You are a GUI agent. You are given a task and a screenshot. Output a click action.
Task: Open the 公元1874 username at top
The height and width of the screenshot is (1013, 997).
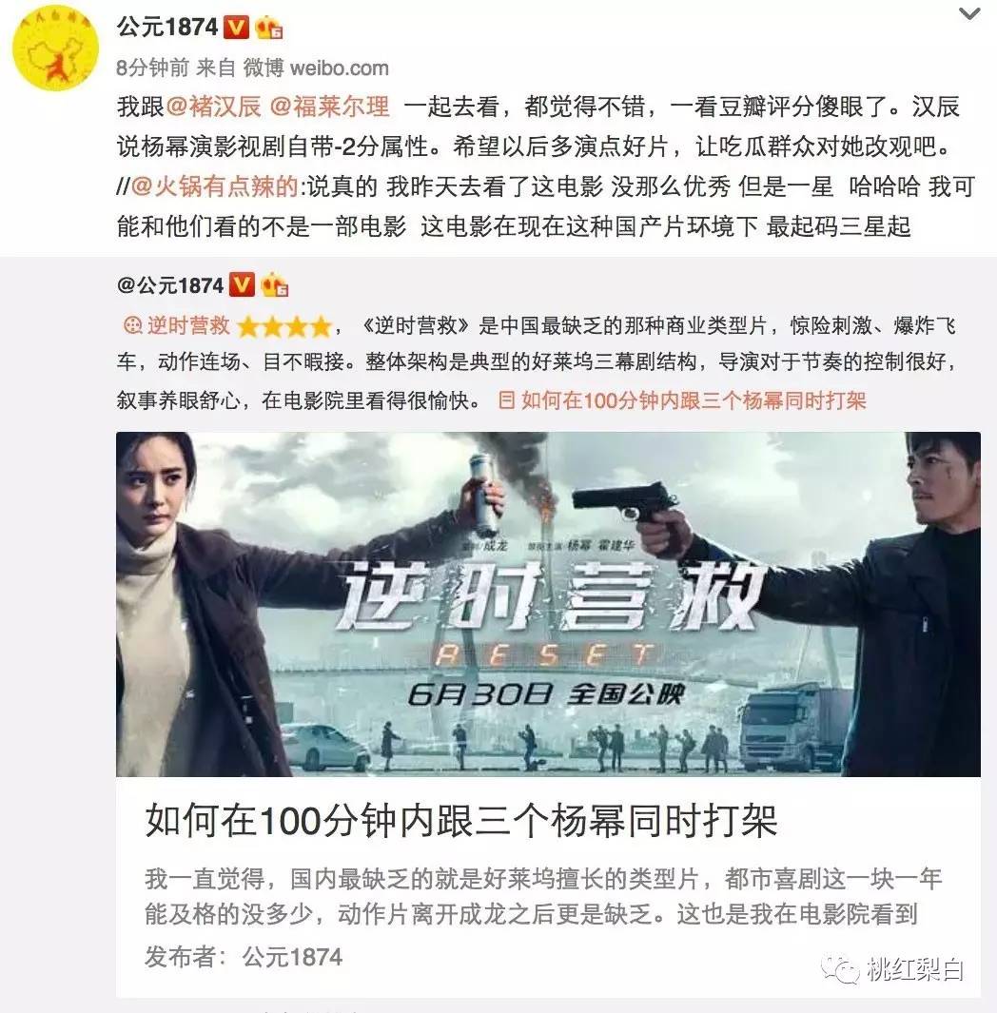(x=167, y=28)
